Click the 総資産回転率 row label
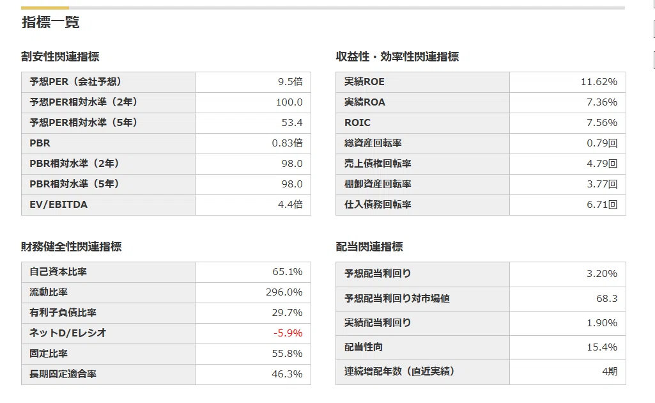This screenshot has height=403, width=655. pos(373,143)
